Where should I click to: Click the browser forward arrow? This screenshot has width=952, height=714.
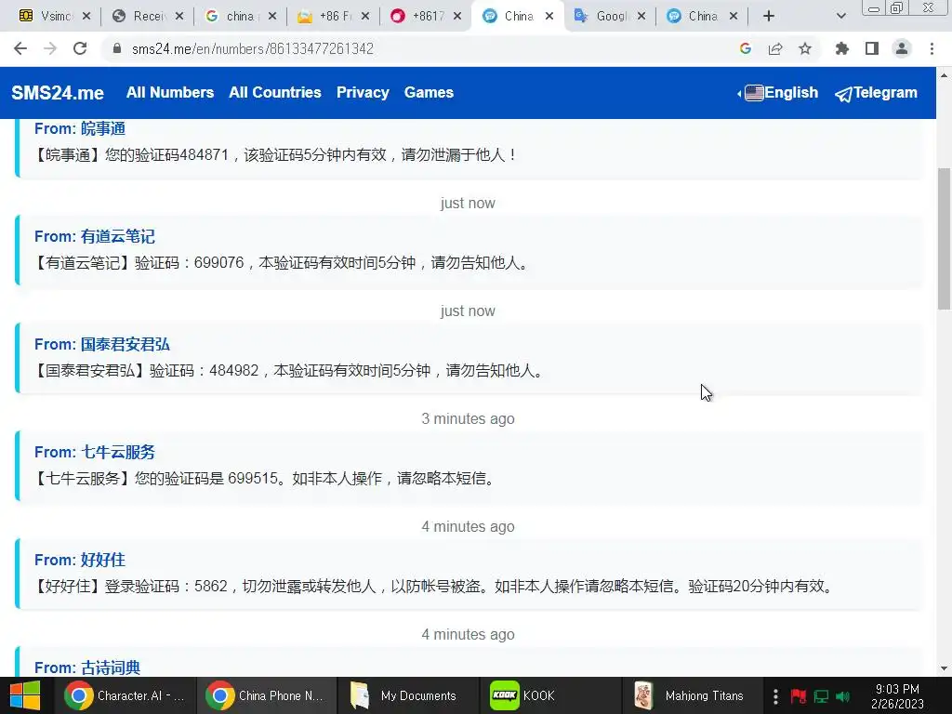(x=50, y=48)
